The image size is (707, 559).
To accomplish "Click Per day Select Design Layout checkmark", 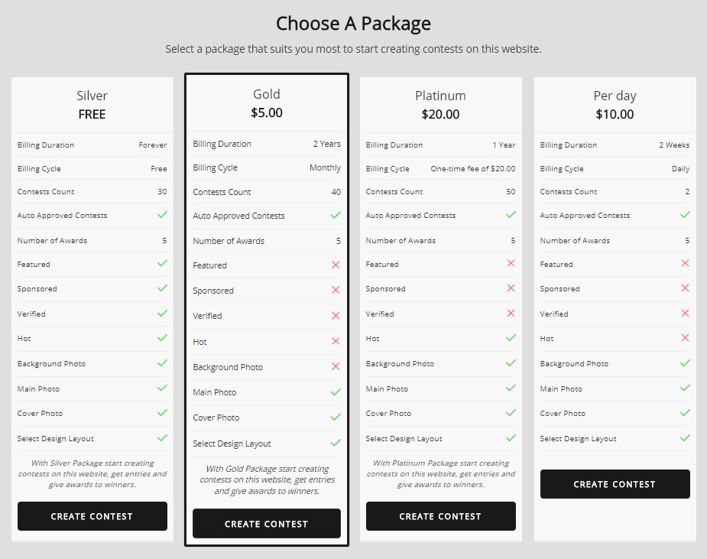I will click(685, 438).
